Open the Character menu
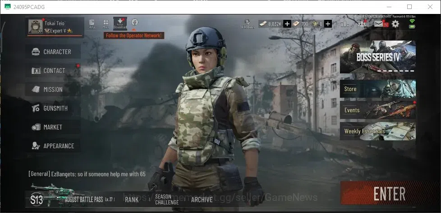441x213 pixels. coord(53,52)
